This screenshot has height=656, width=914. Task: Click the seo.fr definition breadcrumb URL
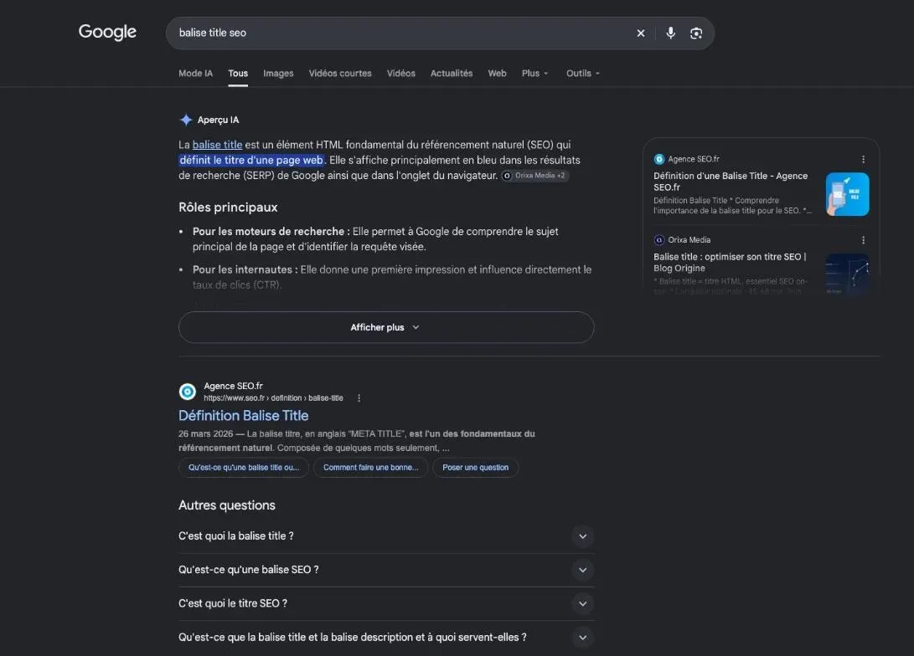click(273, 398)
